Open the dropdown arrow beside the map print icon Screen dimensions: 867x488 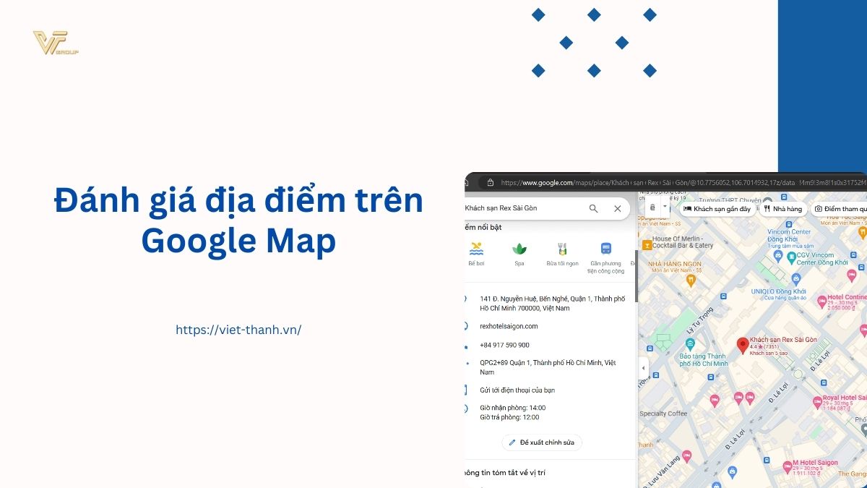(665, 207)
